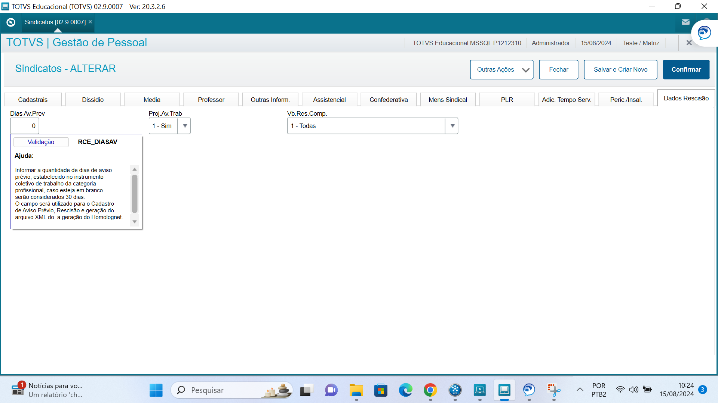This screenshot has width=718, height=403.
Task: Click the Teste / Matriz branch label
Action: pyautogui.click(x=641, y=43)
